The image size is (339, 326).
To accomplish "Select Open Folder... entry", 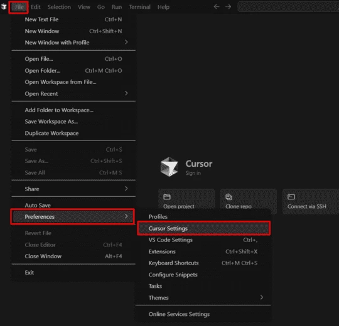I will click(x=73, y=71).
